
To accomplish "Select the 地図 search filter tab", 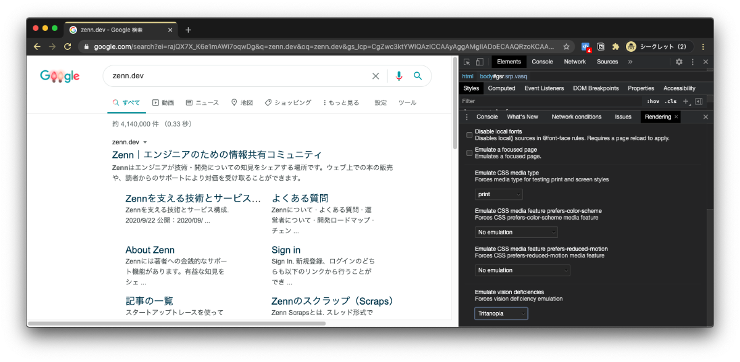I will click(242, 102).
